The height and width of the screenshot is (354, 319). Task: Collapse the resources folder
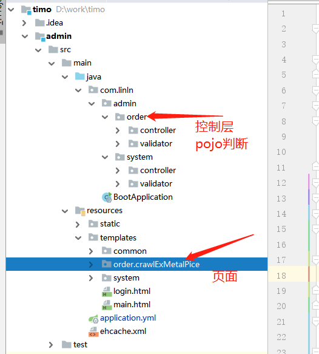(65, 211)
